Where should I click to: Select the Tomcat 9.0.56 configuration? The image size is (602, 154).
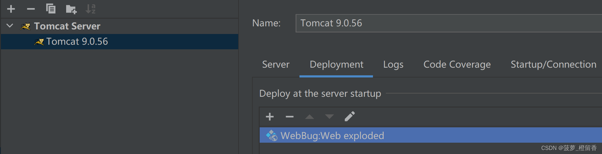tap(119, 41)
